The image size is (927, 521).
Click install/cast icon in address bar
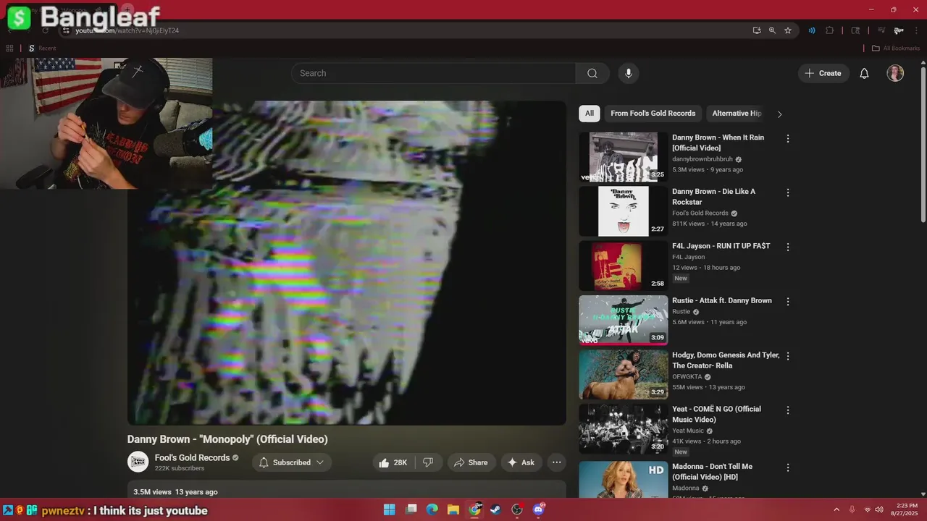pyautogui.click(x=757, y=30)
